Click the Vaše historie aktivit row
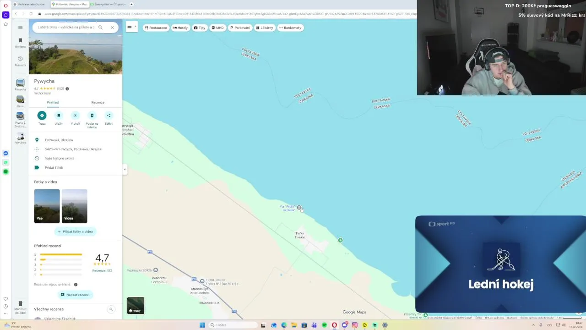The width and height of the screenshot is (586, 330). 76,158
